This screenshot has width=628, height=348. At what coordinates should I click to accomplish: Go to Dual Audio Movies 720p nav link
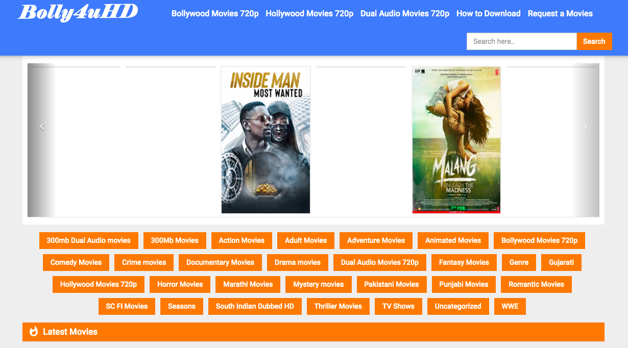pyautogui.click(x=405, y=13)
